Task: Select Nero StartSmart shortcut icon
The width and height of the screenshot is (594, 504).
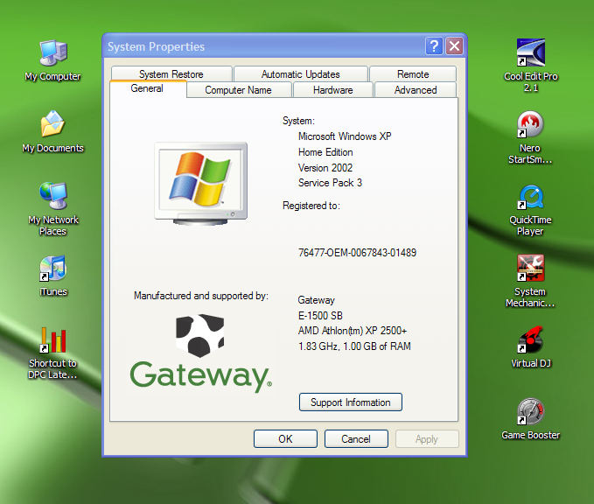Action: (x=531, y=137)
